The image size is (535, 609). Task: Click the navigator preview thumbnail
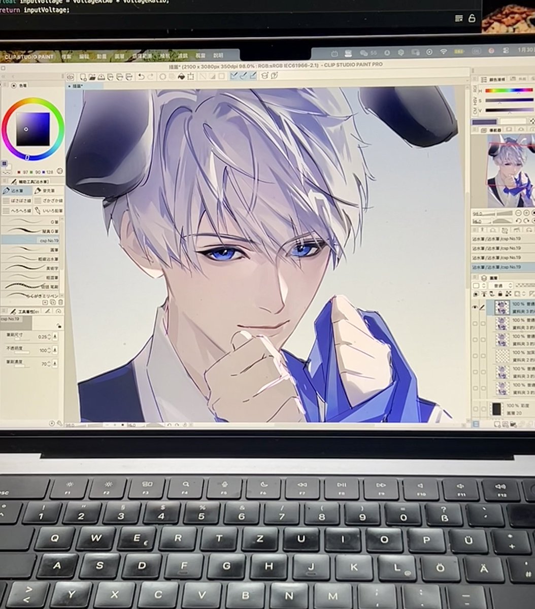pos(510,173)
